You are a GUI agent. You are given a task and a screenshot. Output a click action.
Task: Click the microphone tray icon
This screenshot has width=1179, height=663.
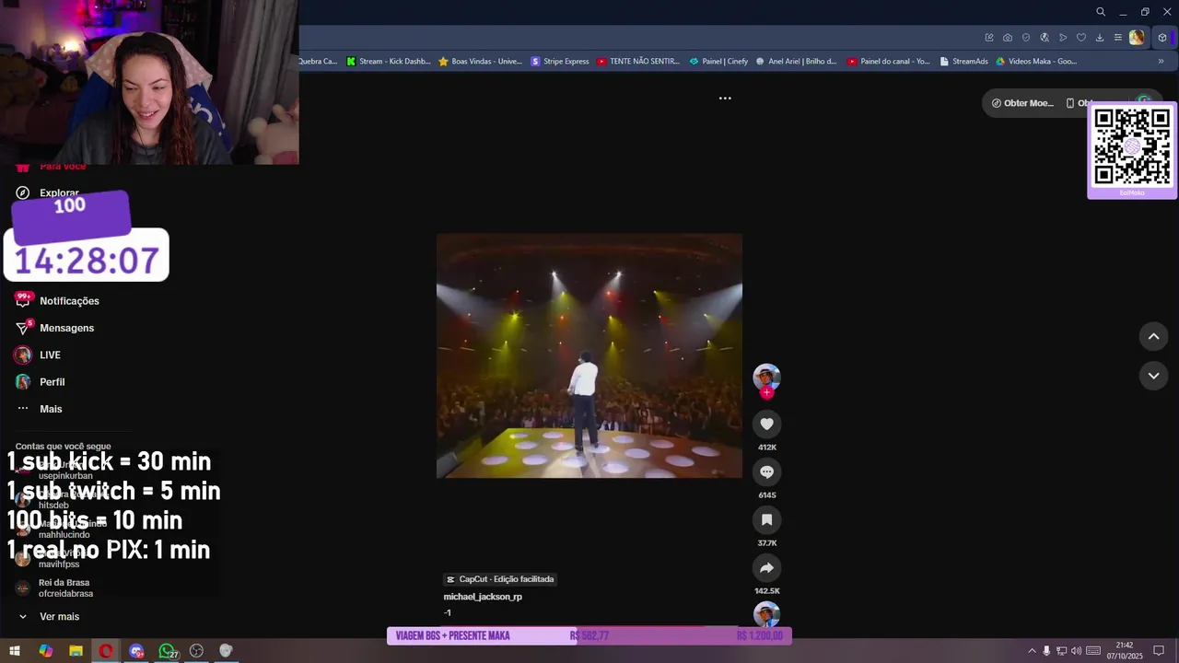click(x=1046, y=651)
